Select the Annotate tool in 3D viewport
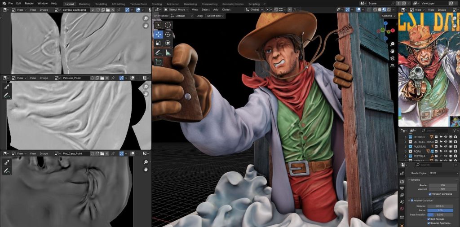The image size is (460, 227). [159, 53]
